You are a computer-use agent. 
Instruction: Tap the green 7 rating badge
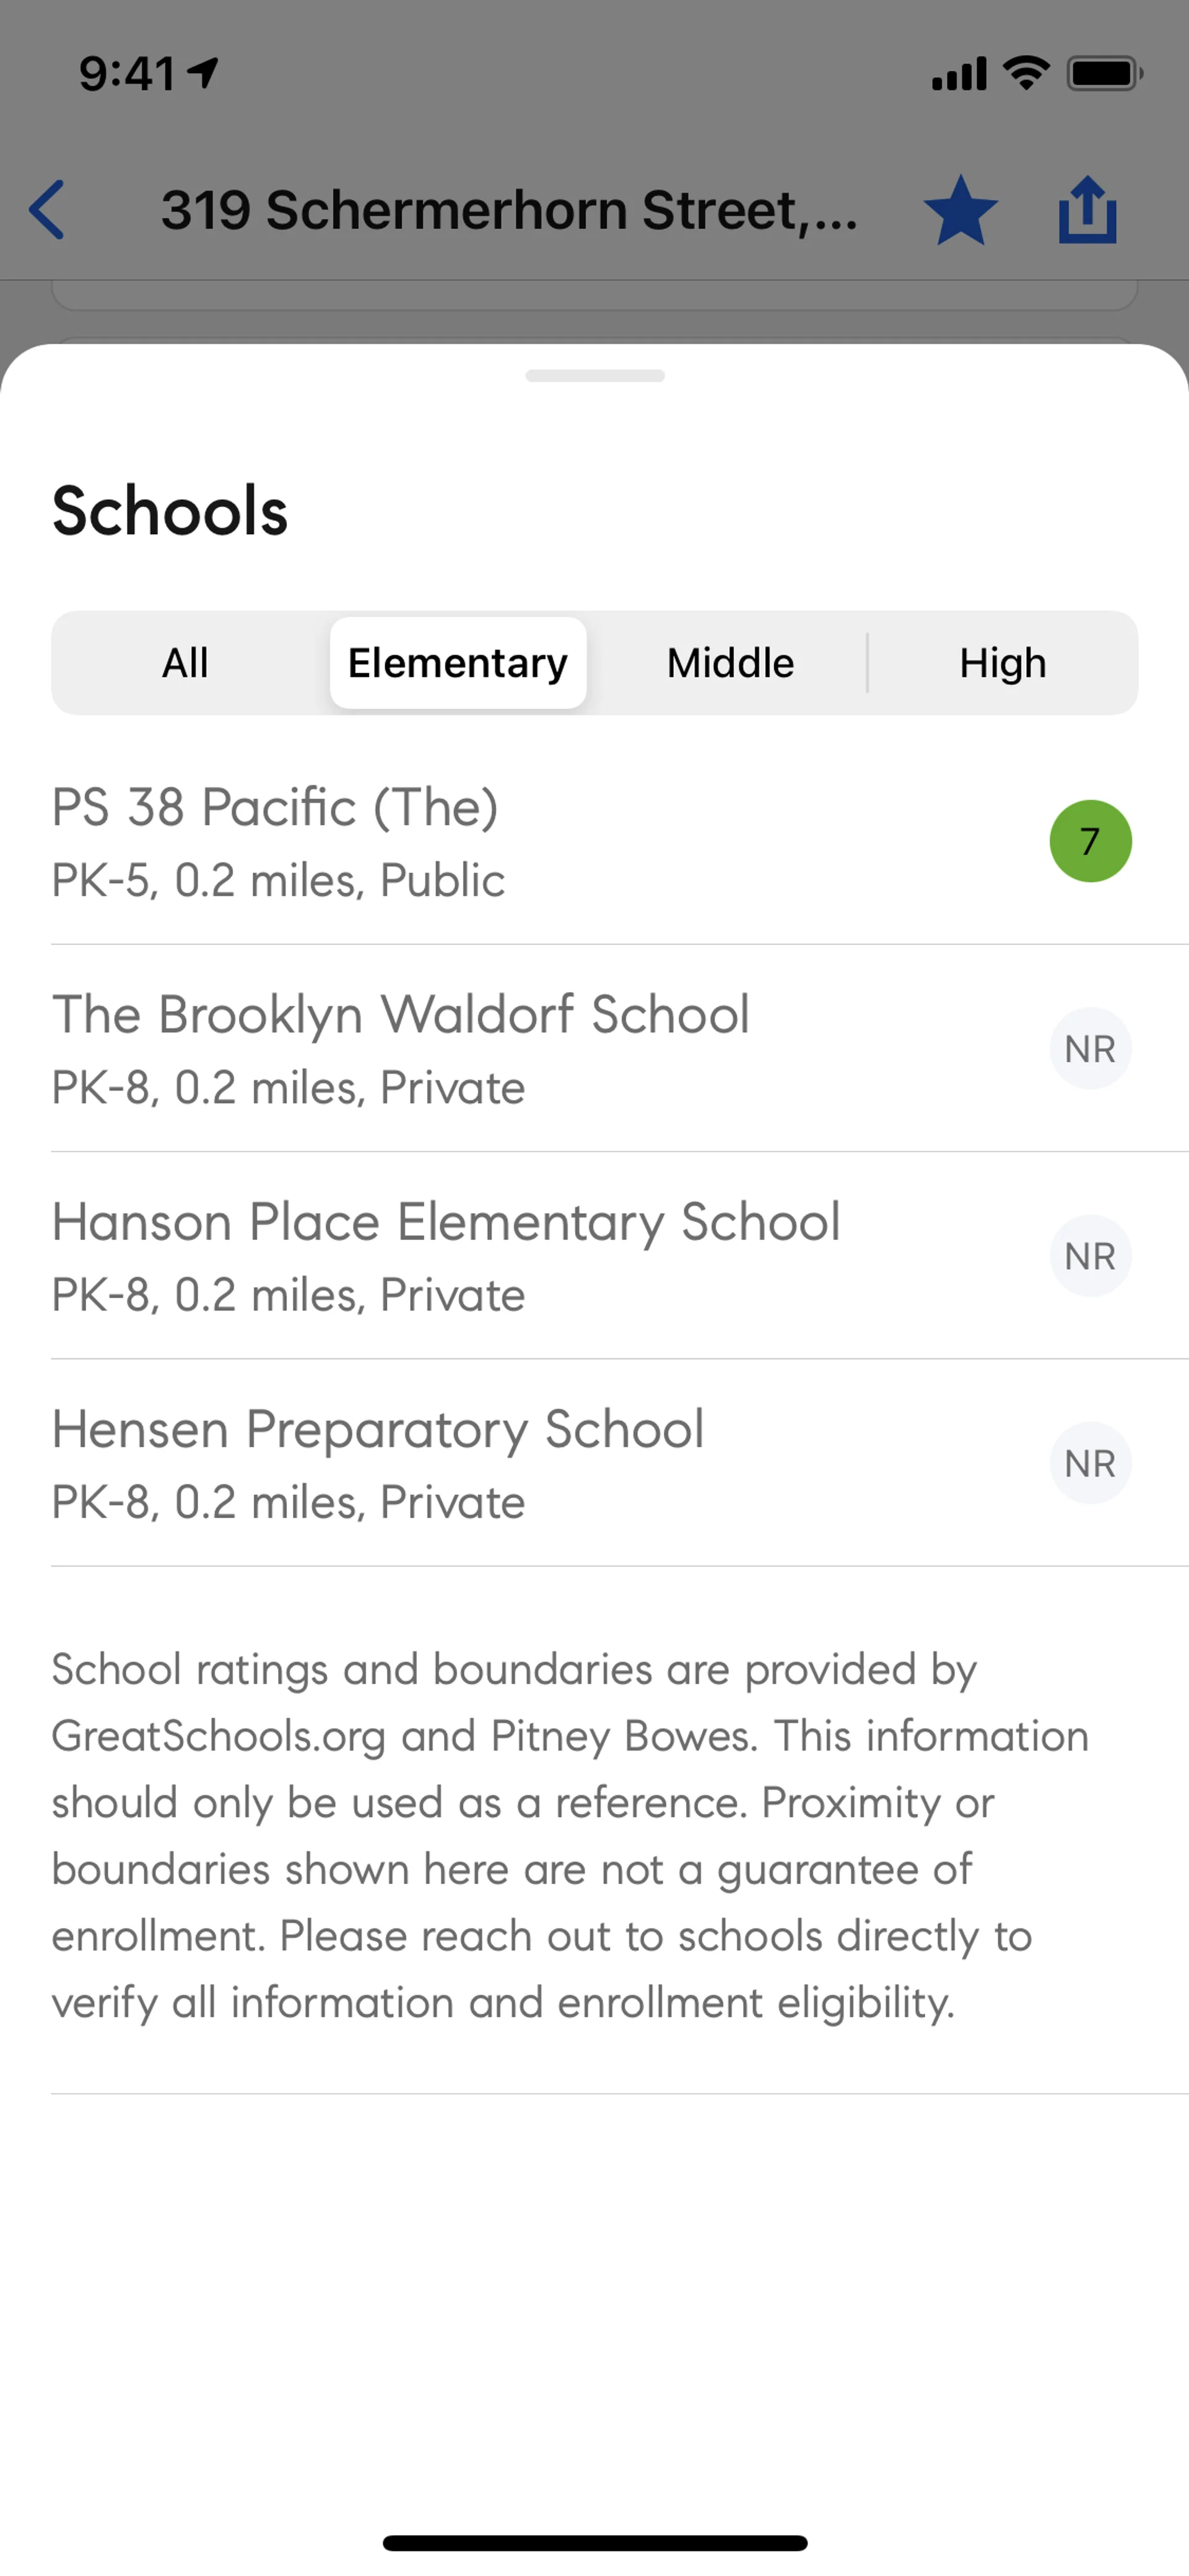[1090, 841]
